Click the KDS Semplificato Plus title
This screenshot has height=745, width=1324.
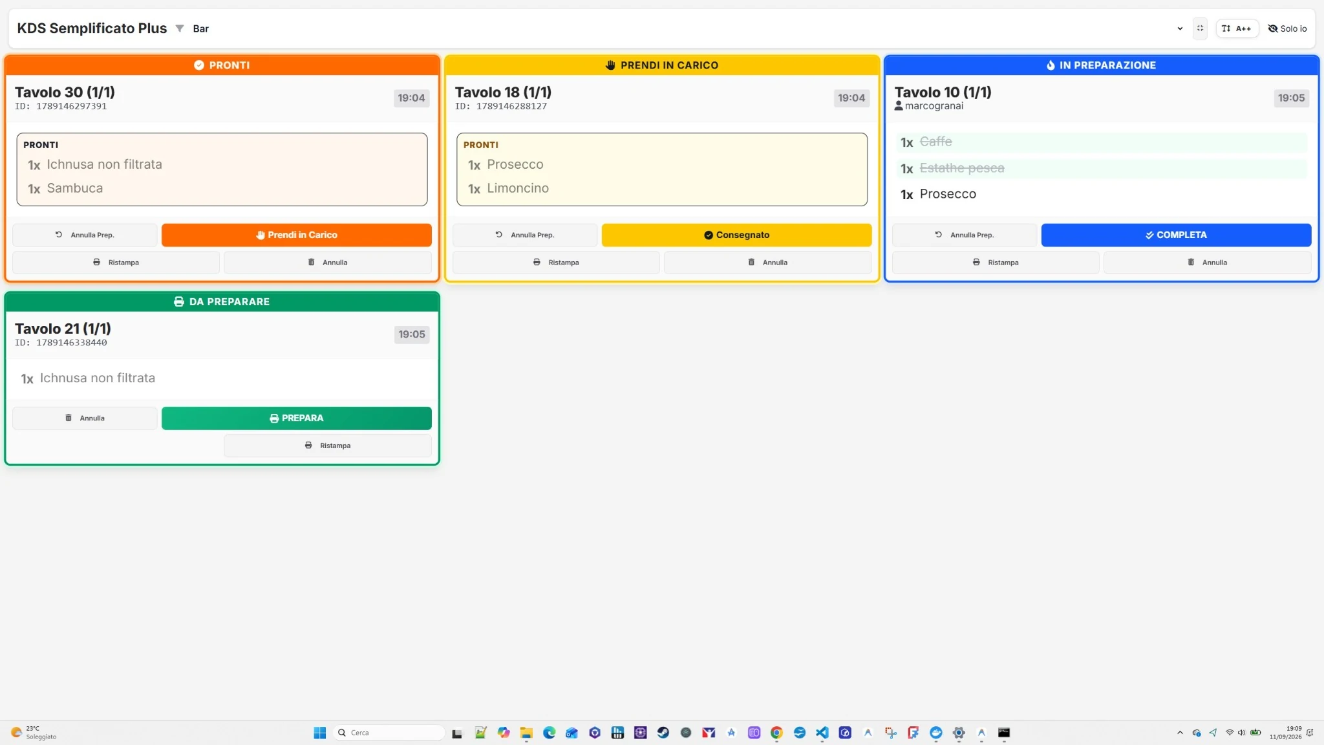92,28
